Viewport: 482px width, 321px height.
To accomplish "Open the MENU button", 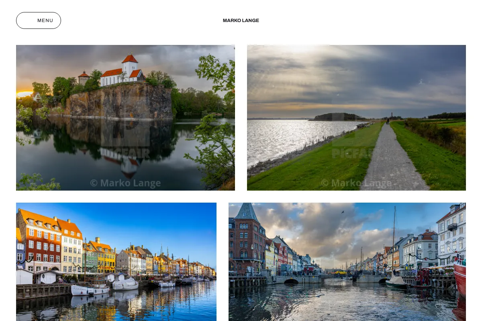I will (x=39, y=20).
